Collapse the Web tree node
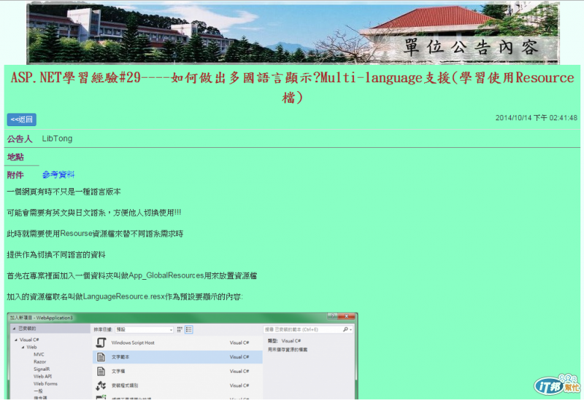The height and width of the screenshot is (400, 584). click(x=23, y=348)
